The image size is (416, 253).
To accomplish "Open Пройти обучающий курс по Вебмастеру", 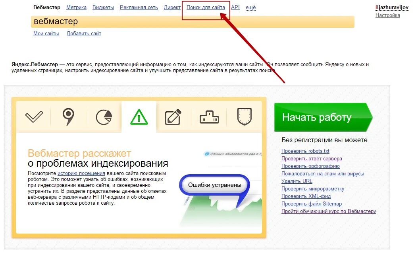I will pyautogui.click(x=329, y=211).
